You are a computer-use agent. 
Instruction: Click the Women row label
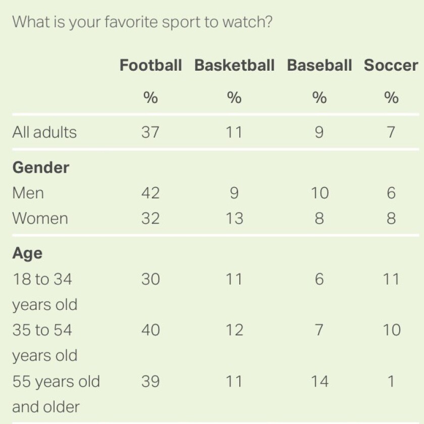(40, 218)
